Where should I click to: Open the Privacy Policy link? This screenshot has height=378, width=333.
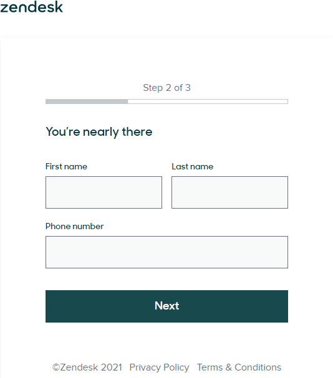pyautogui.click(x=159, y=367)
